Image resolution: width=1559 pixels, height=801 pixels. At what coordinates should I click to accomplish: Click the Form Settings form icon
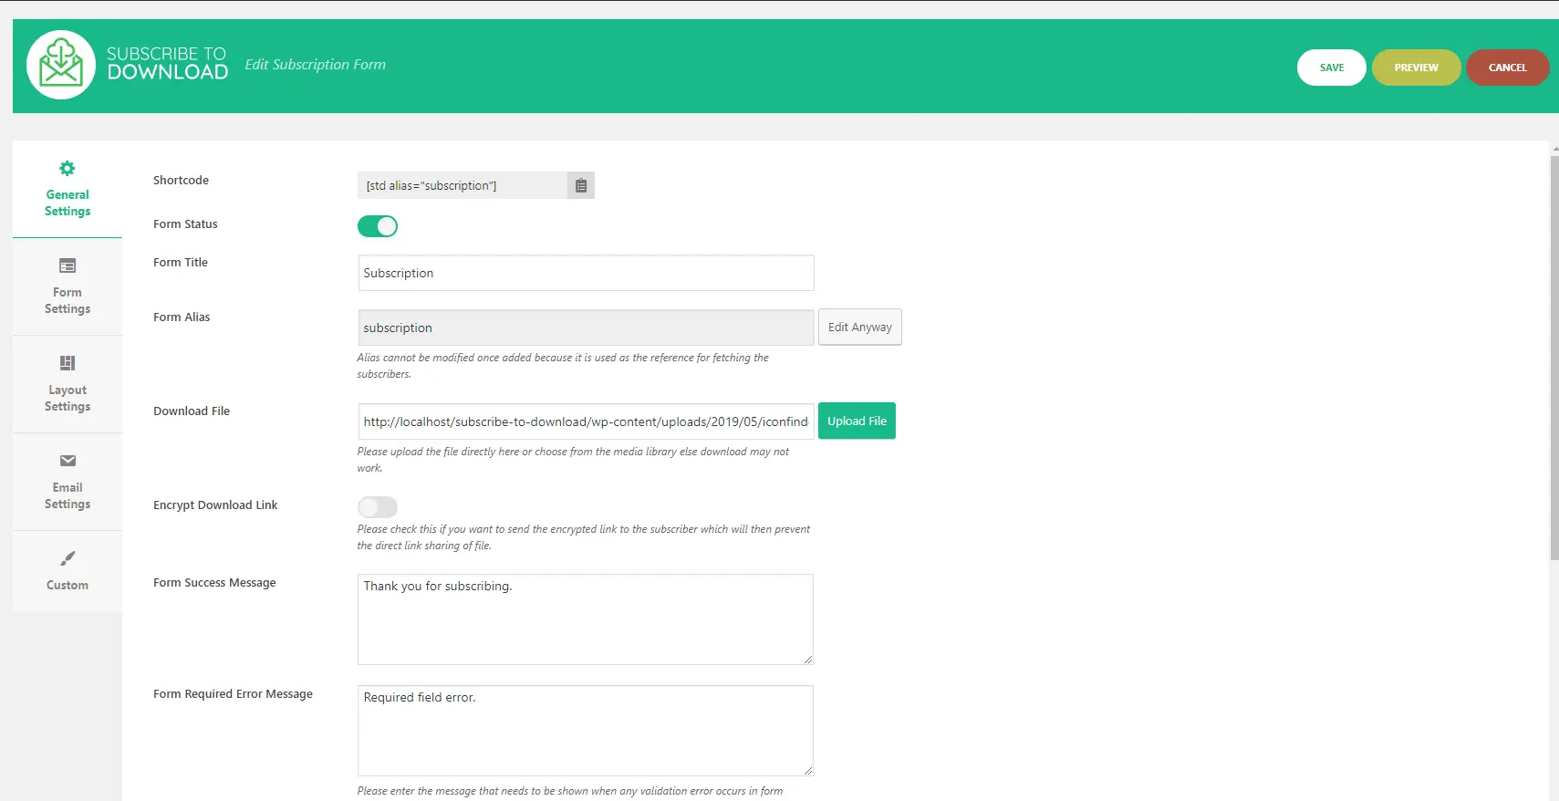(x=68, y=265)
